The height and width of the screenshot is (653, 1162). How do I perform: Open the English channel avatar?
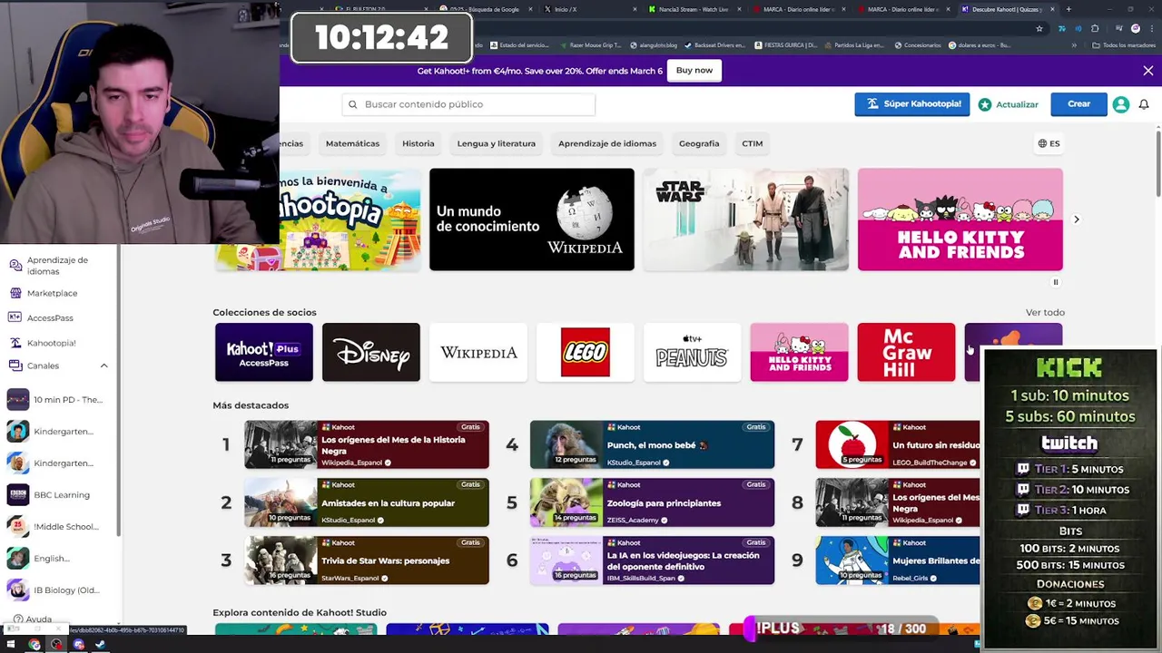coord(17,559)
